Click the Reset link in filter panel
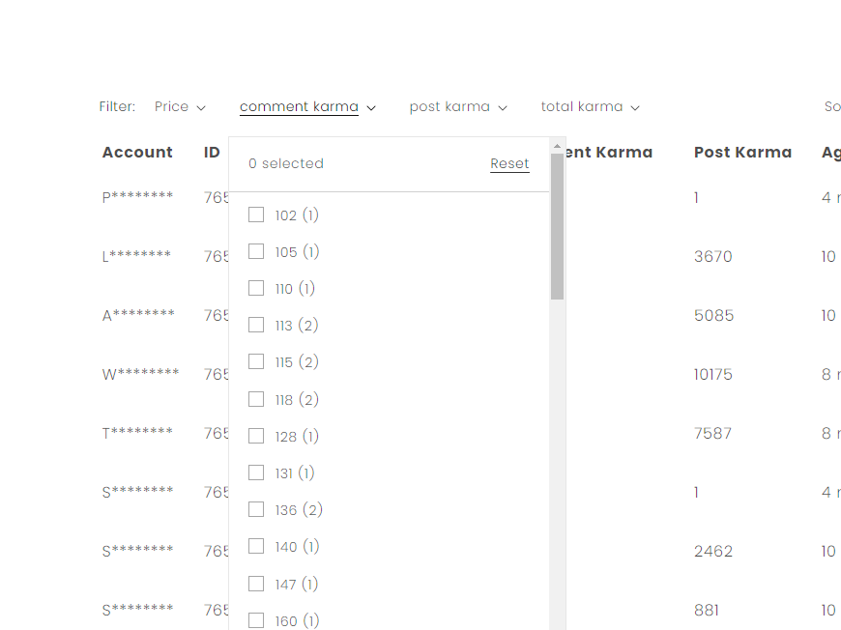This screenshot has height=630, width=841. point(509,163)
